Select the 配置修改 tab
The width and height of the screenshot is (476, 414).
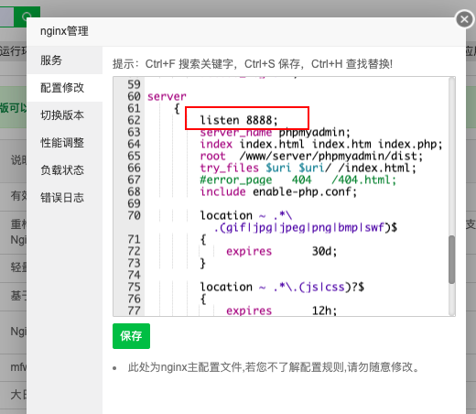click(x=64, y=88)
